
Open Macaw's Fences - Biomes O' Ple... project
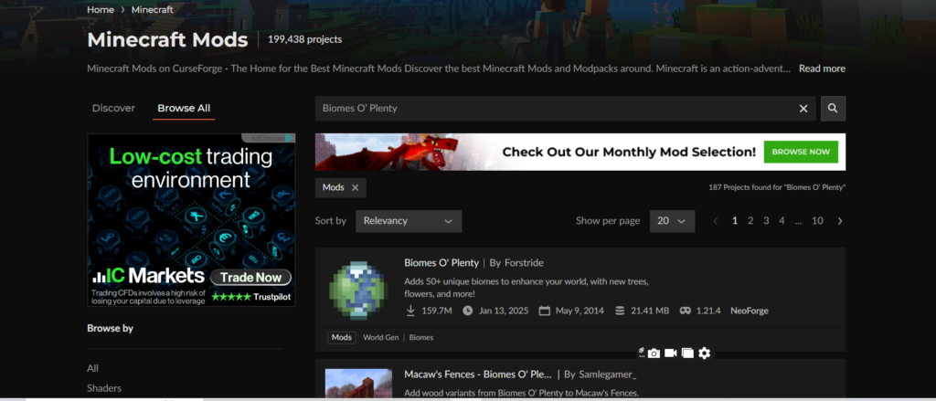pyautogui.click(x=477, y=375)
